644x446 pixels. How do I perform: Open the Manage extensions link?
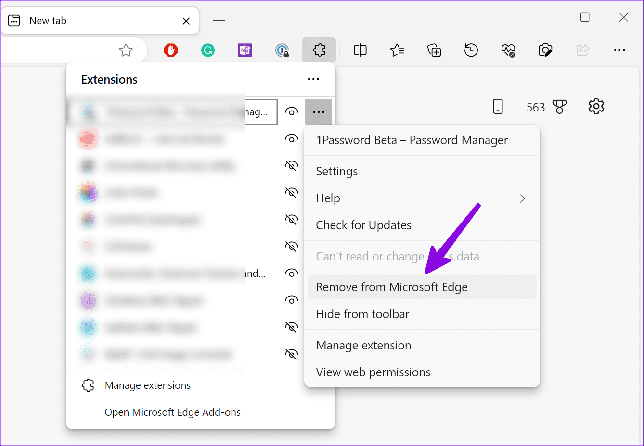(x=148, y=385)
